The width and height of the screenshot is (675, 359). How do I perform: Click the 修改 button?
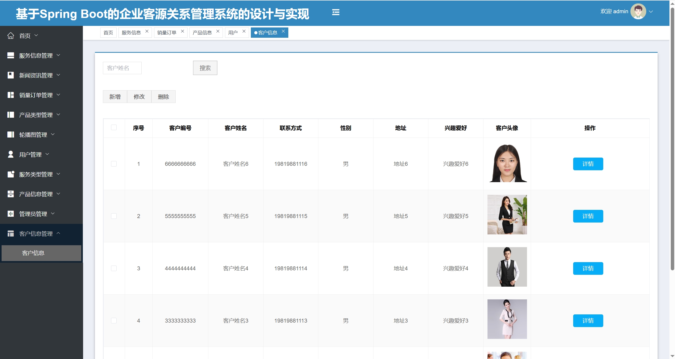tap(139, 97)
